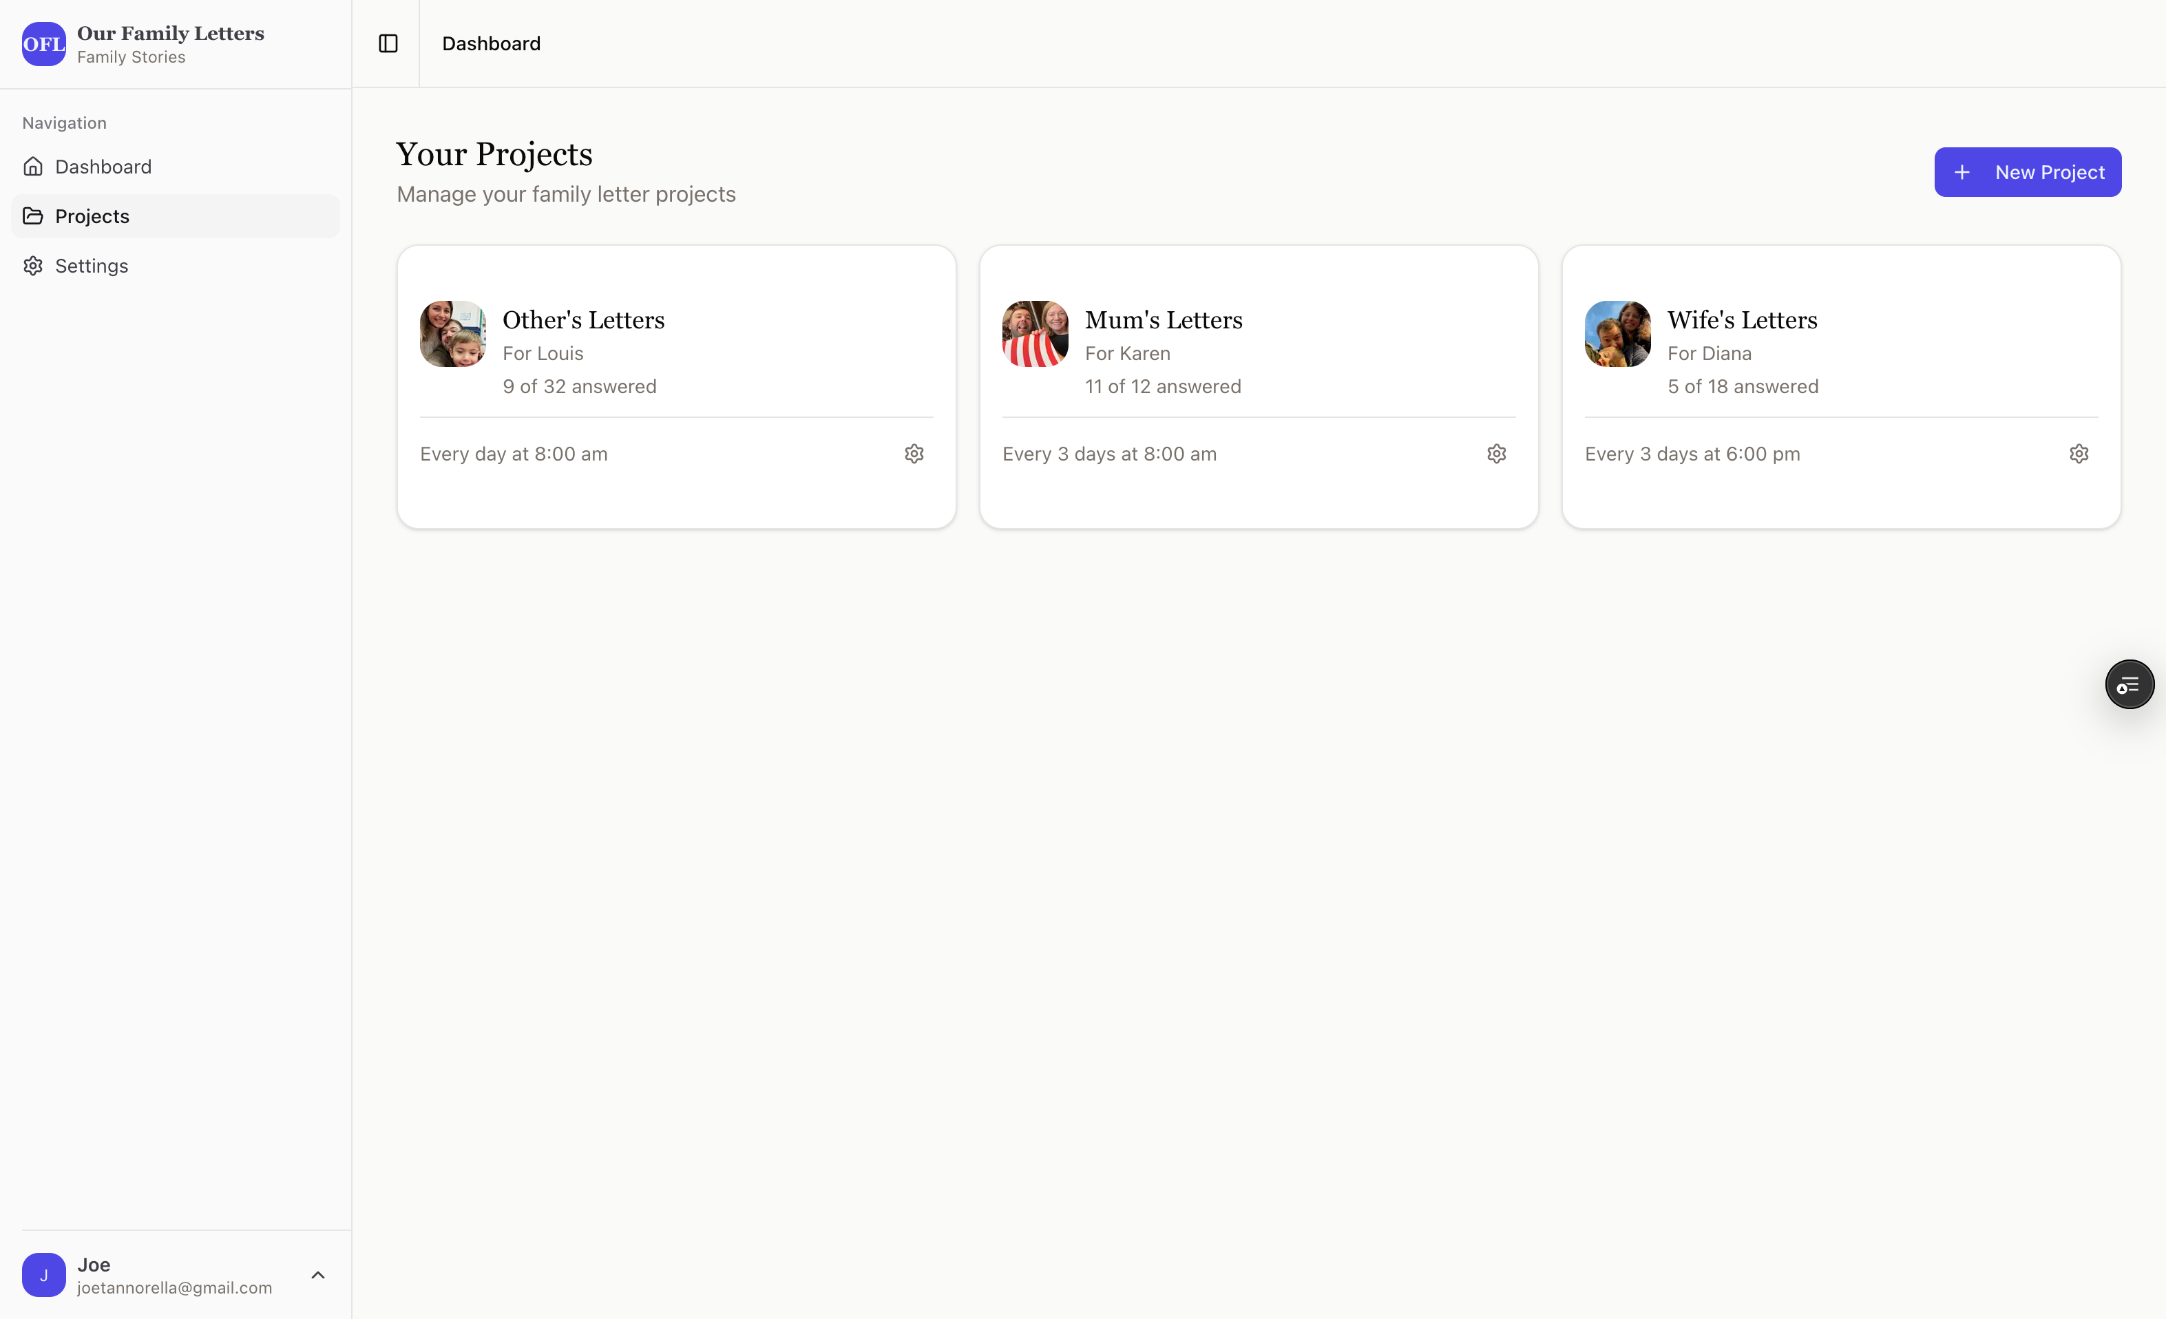Open settings gear on Other's Letters card

click(x=914, y=454)
